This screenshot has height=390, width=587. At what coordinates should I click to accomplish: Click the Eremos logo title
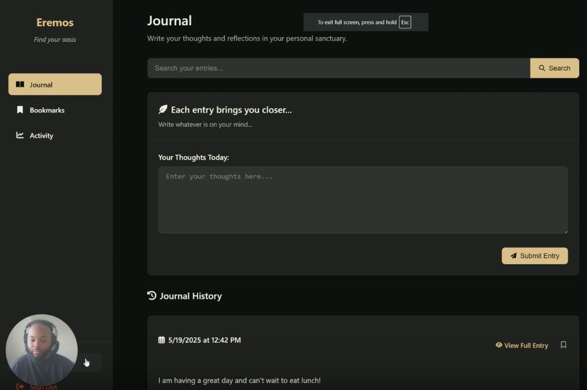point(55,22)
